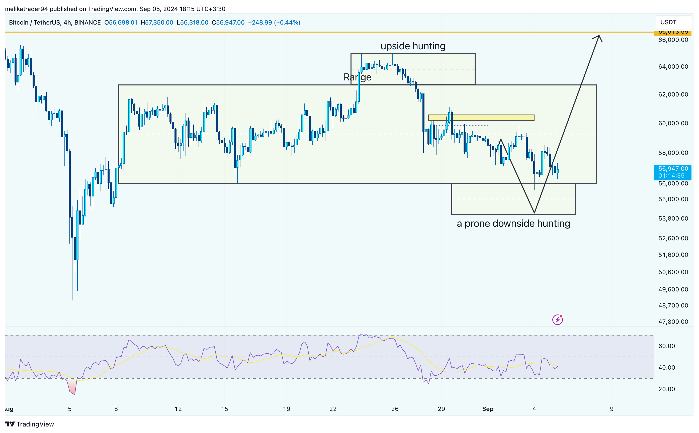Click the Sep label on time axis
This screenshot has width=699, height=433.
(x=488, y=409)
